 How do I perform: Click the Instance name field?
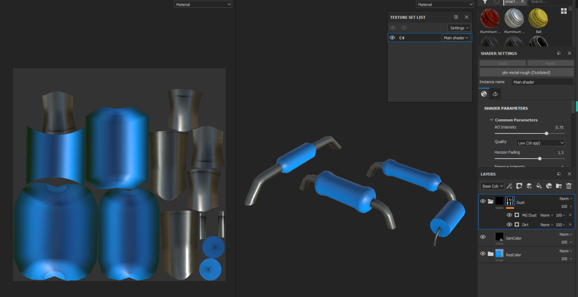tap(543, 82)
